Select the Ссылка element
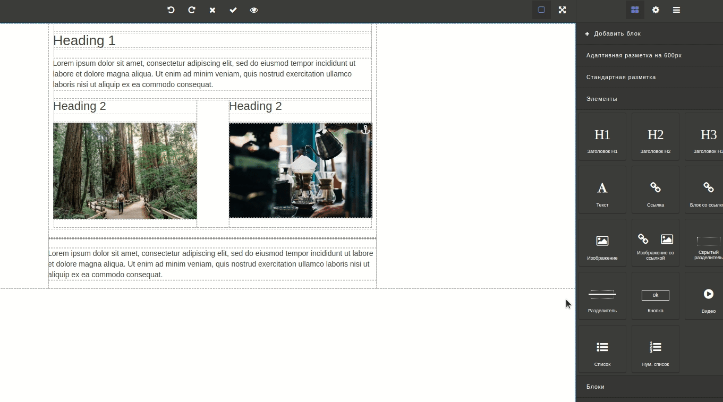Screen dimensions: 723x402 pyautogui.click(x=656, y=190)
